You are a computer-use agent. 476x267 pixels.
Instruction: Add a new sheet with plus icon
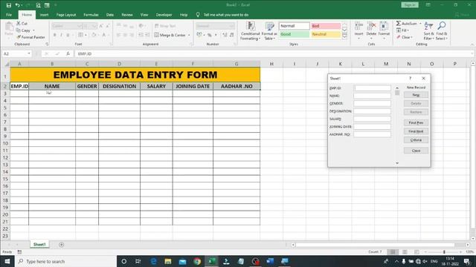point(61,245)
